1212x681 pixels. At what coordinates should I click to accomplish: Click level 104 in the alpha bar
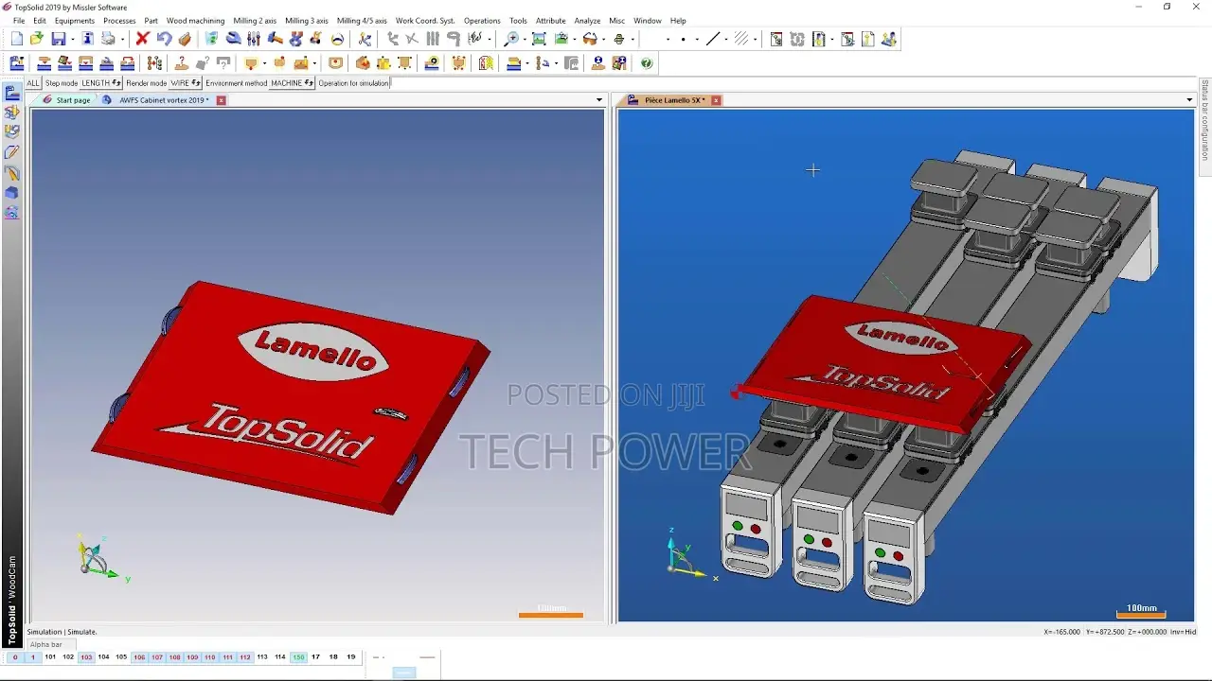(x=103, y=657)
